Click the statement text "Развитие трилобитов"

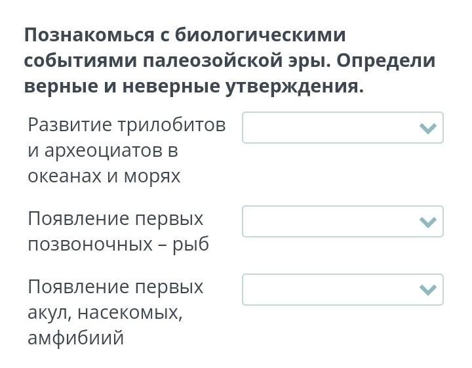127,125
